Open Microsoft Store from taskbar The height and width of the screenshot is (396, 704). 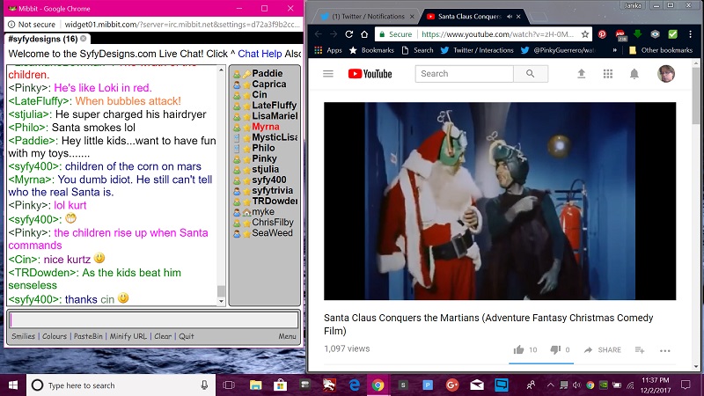pos(281,385)
